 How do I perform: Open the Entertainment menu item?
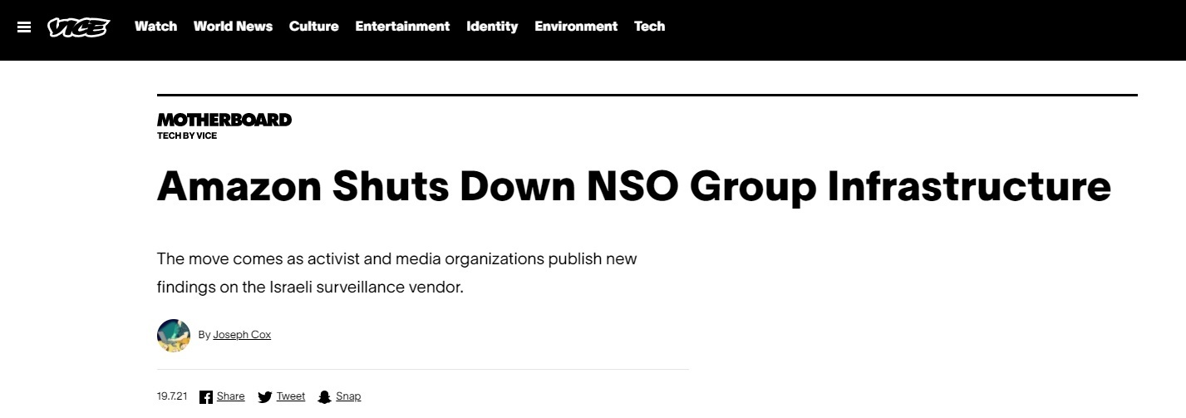pyautogui.click(x=402, y=27)
